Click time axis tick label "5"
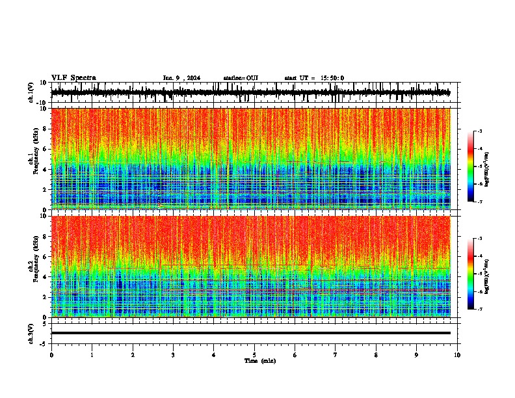515x398 pixels. [x=254, y=355]
